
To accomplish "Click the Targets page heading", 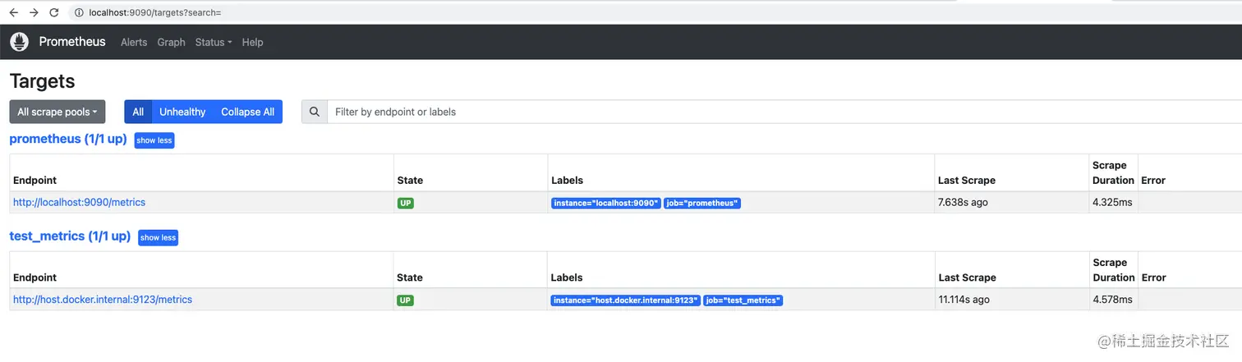I will coord(42,81).
